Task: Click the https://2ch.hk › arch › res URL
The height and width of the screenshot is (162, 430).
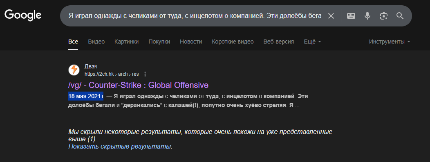Action: click(x=112, y=74)
